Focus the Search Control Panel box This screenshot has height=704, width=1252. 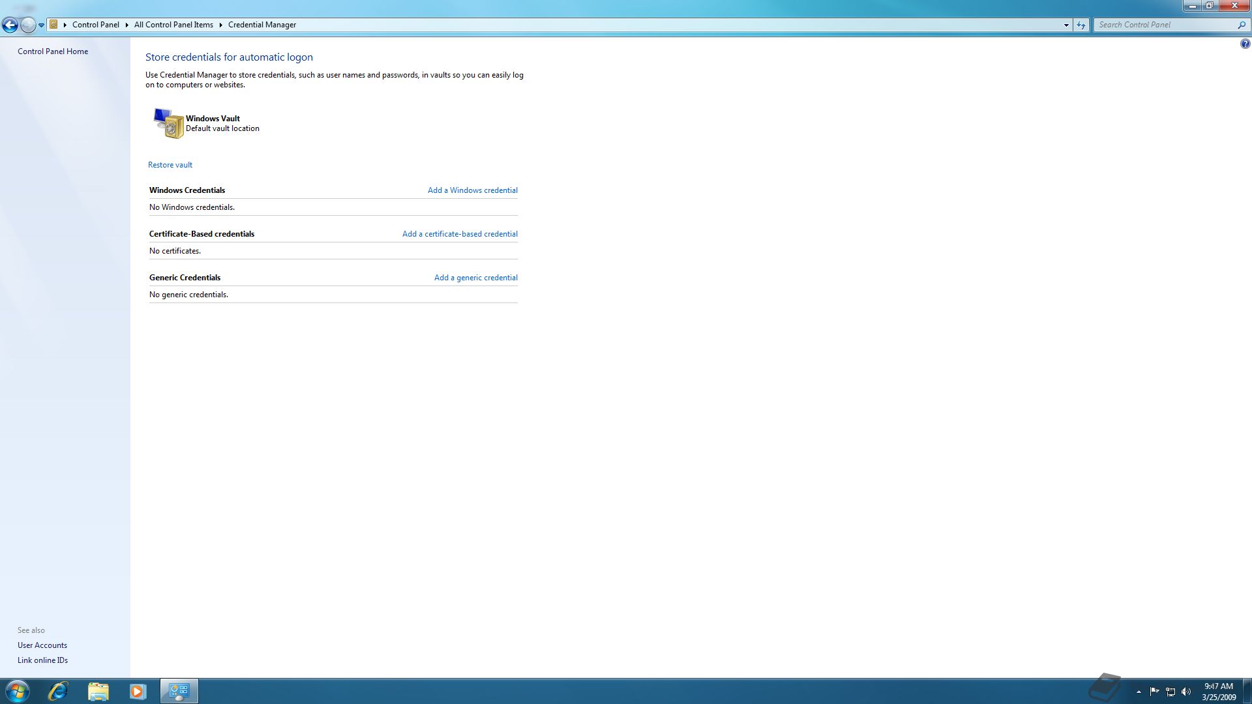click(x=1166, y=25)
